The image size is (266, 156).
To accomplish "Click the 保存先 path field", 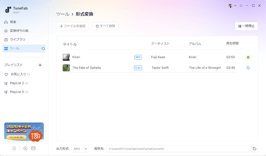I will (x=178, y=149).
